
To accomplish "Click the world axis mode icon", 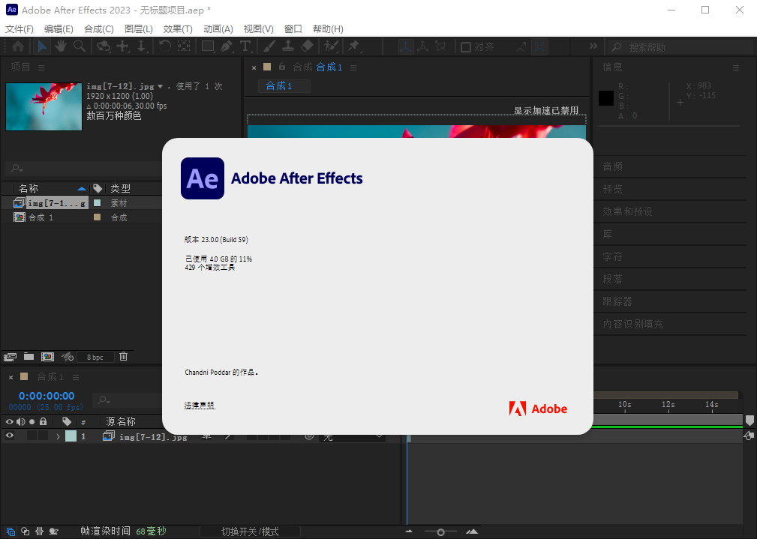I will [x=423, y=46].
